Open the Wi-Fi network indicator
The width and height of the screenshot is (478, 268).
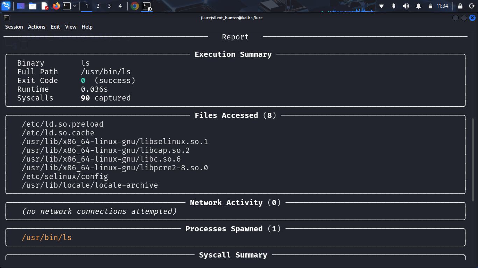[x=381, y=6]
